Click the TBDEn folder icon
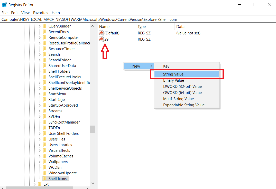The height and width of the screenshot is (189, 276). (44, 128)
